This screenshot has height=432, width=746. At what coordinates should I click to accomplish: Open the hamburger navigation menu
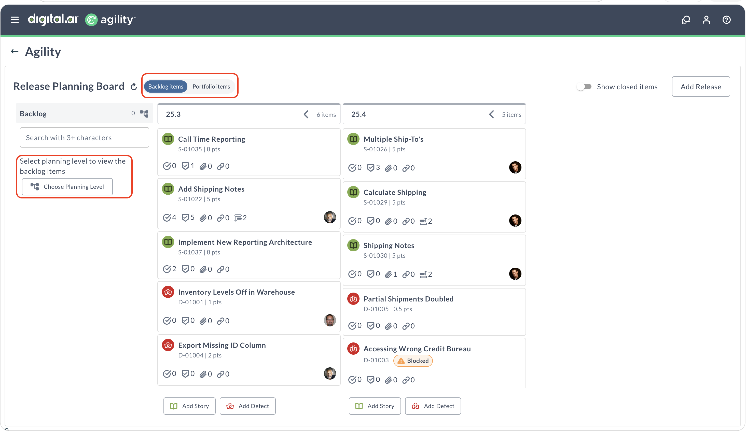(15, 20)
